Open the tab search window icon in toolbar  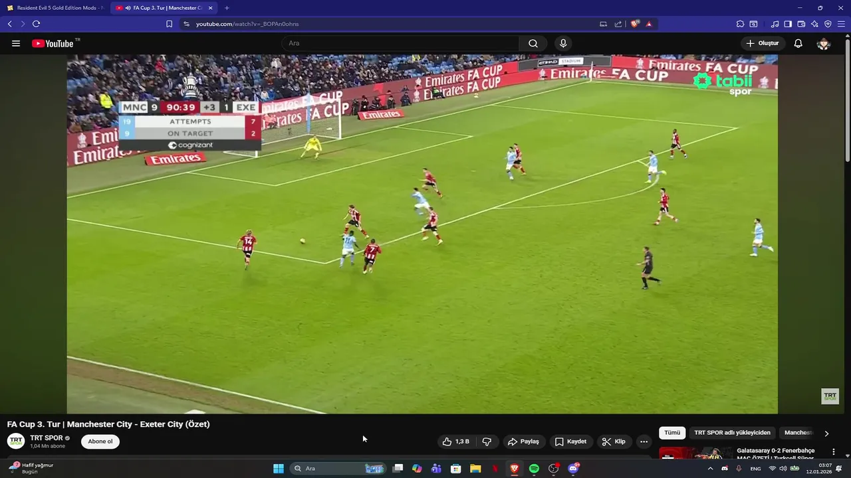pyautogui.click(x=753, y=24)
